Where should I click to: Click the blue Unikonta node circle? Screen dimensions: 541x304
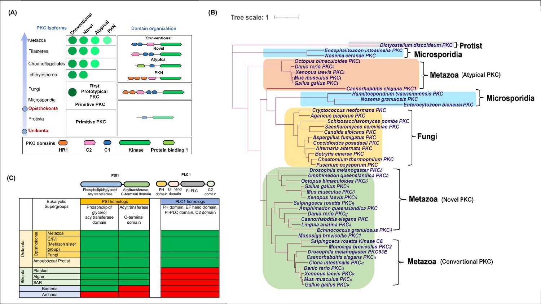tap(25, 131)
